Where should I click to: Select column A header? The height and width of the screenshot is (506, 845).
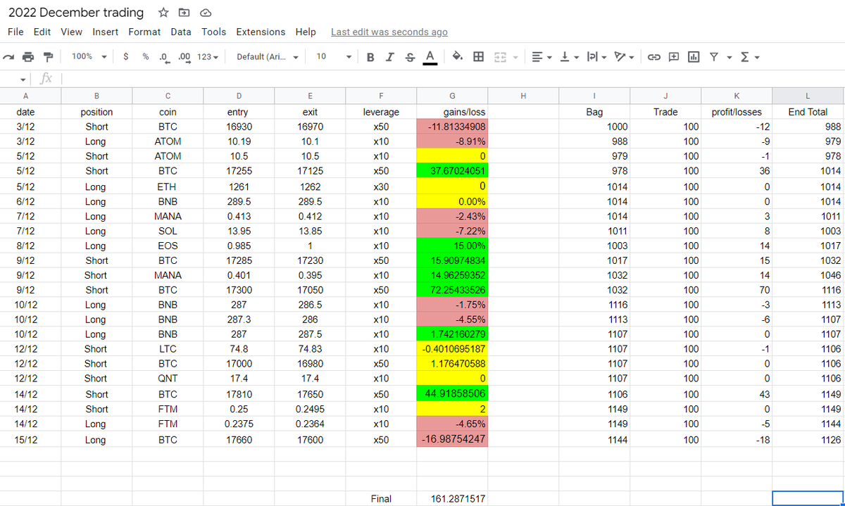(x=25, y=96)
